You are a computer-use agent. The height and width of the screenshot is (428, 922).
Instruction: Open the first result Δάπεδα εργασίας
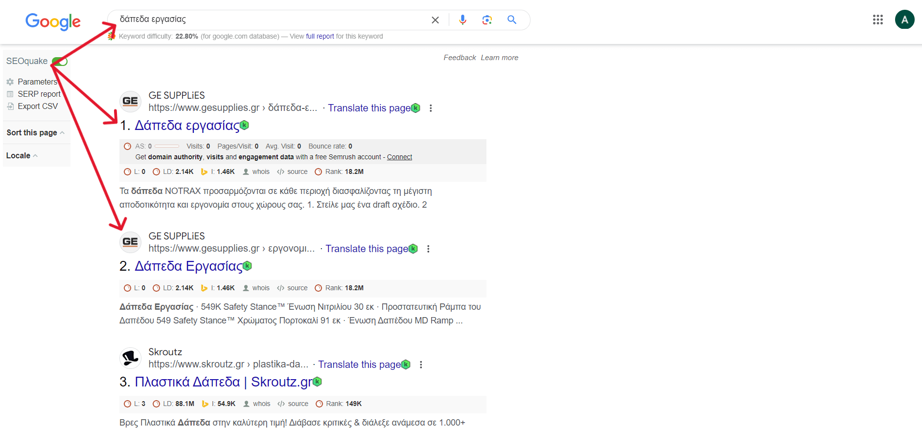click(187, 126)
